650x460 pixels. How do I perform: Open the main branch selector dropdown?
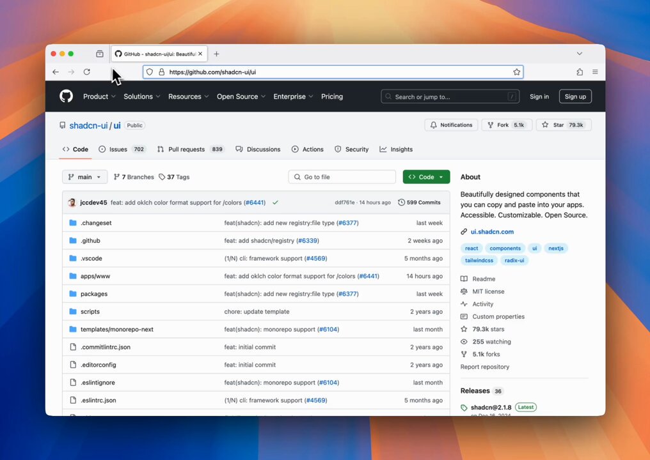point(84,177)
